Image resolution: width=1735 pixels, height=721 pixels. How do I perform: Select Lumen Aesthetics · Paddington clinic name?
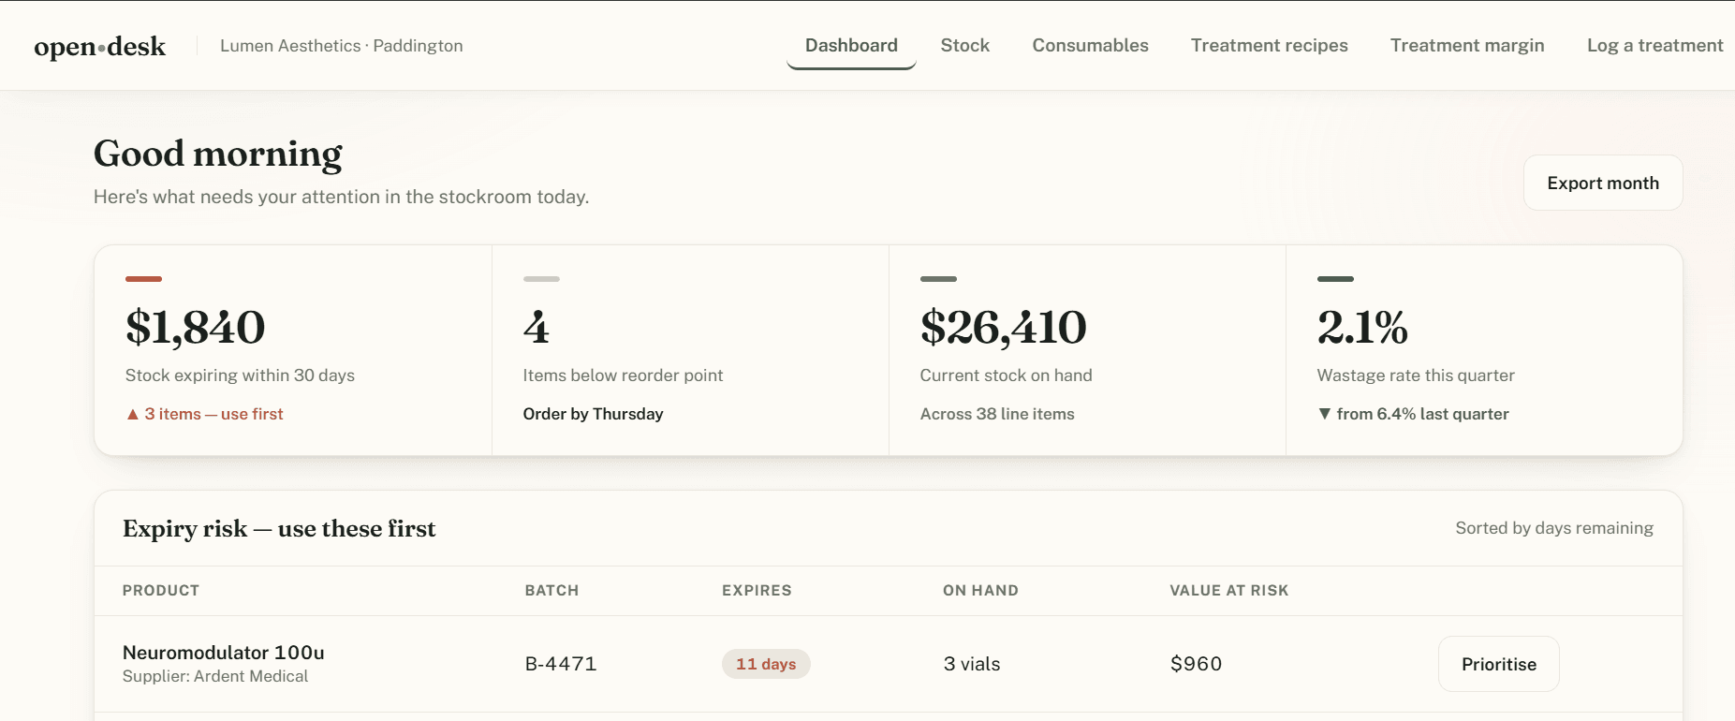(x=341, y=46)
